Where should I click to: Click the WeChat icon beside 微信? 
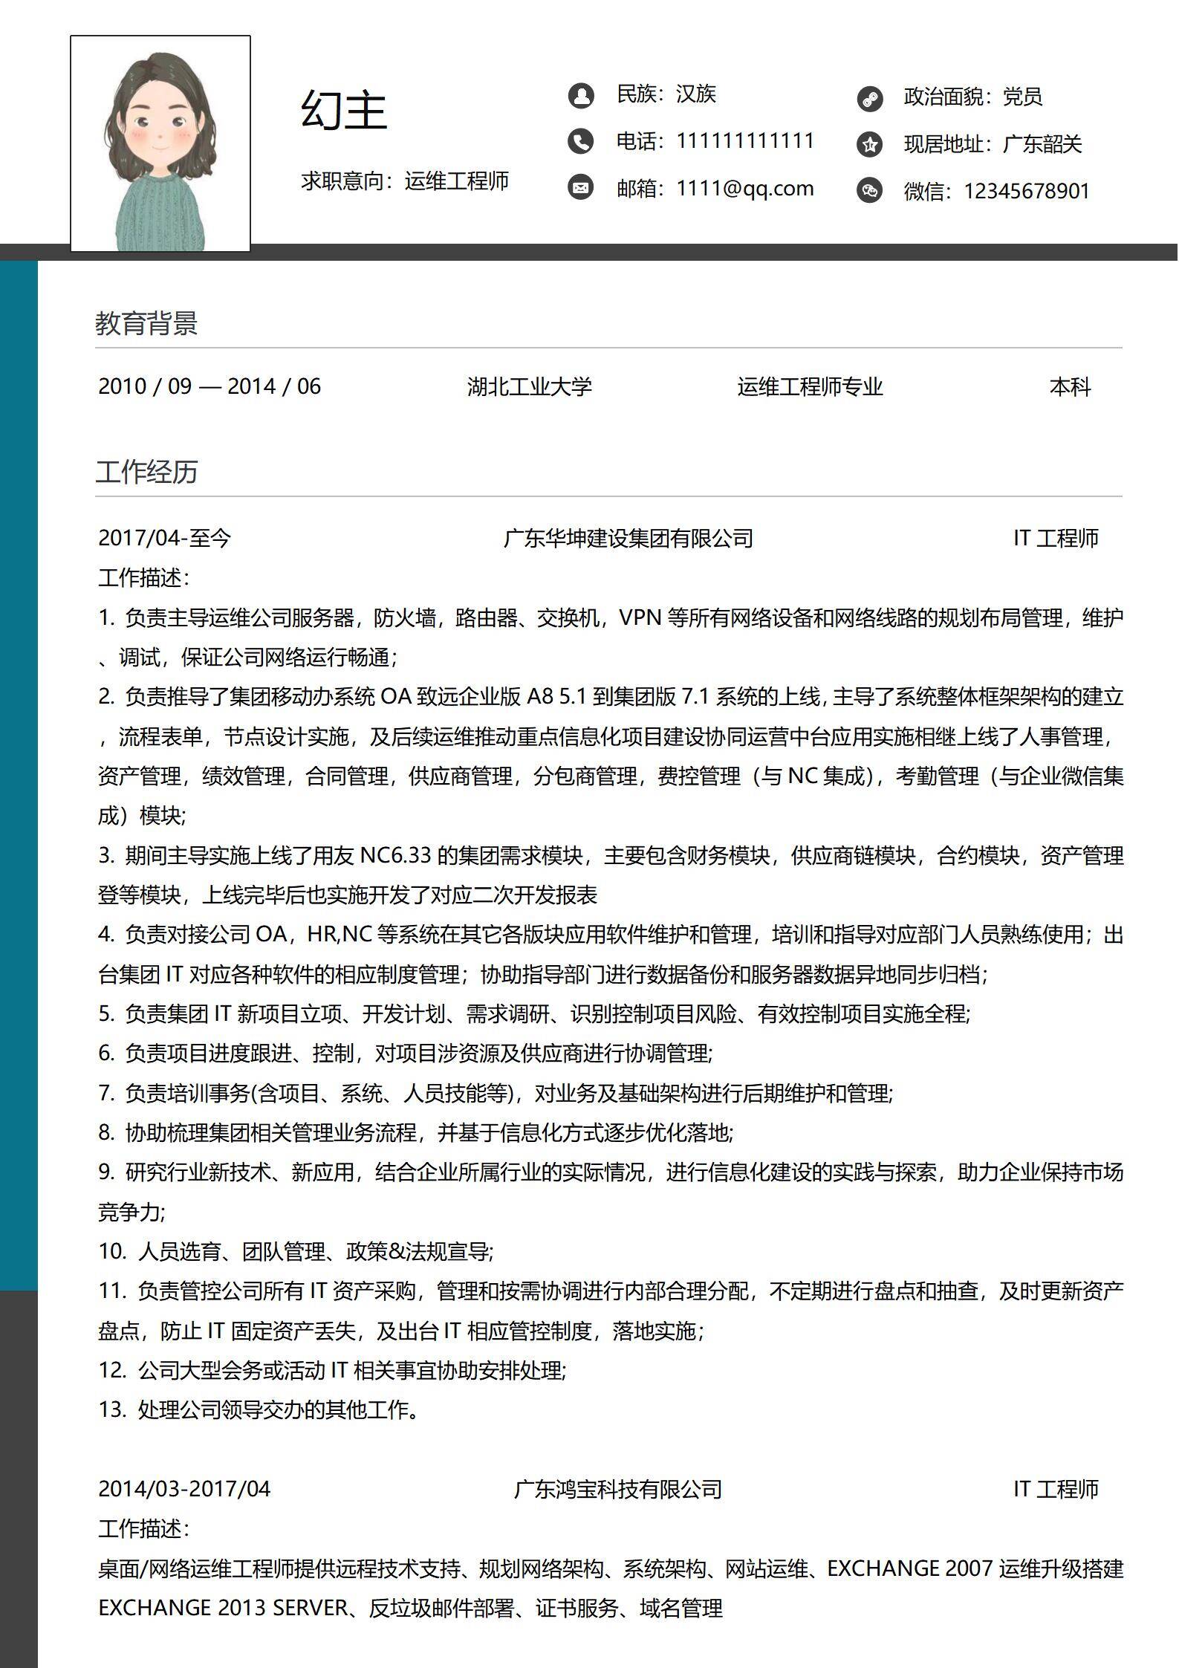869,190
